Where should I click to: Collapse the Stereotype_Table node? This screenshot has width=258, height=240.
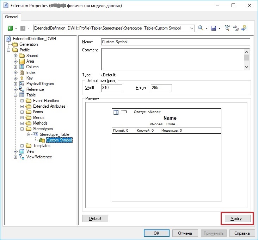tap(29, 134)
